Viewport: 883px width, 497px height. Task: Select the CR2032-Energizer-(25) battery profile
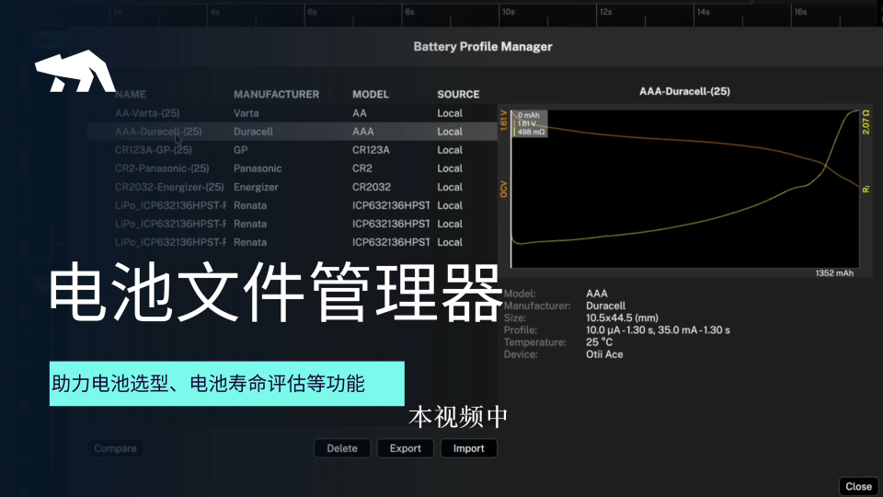292,187
